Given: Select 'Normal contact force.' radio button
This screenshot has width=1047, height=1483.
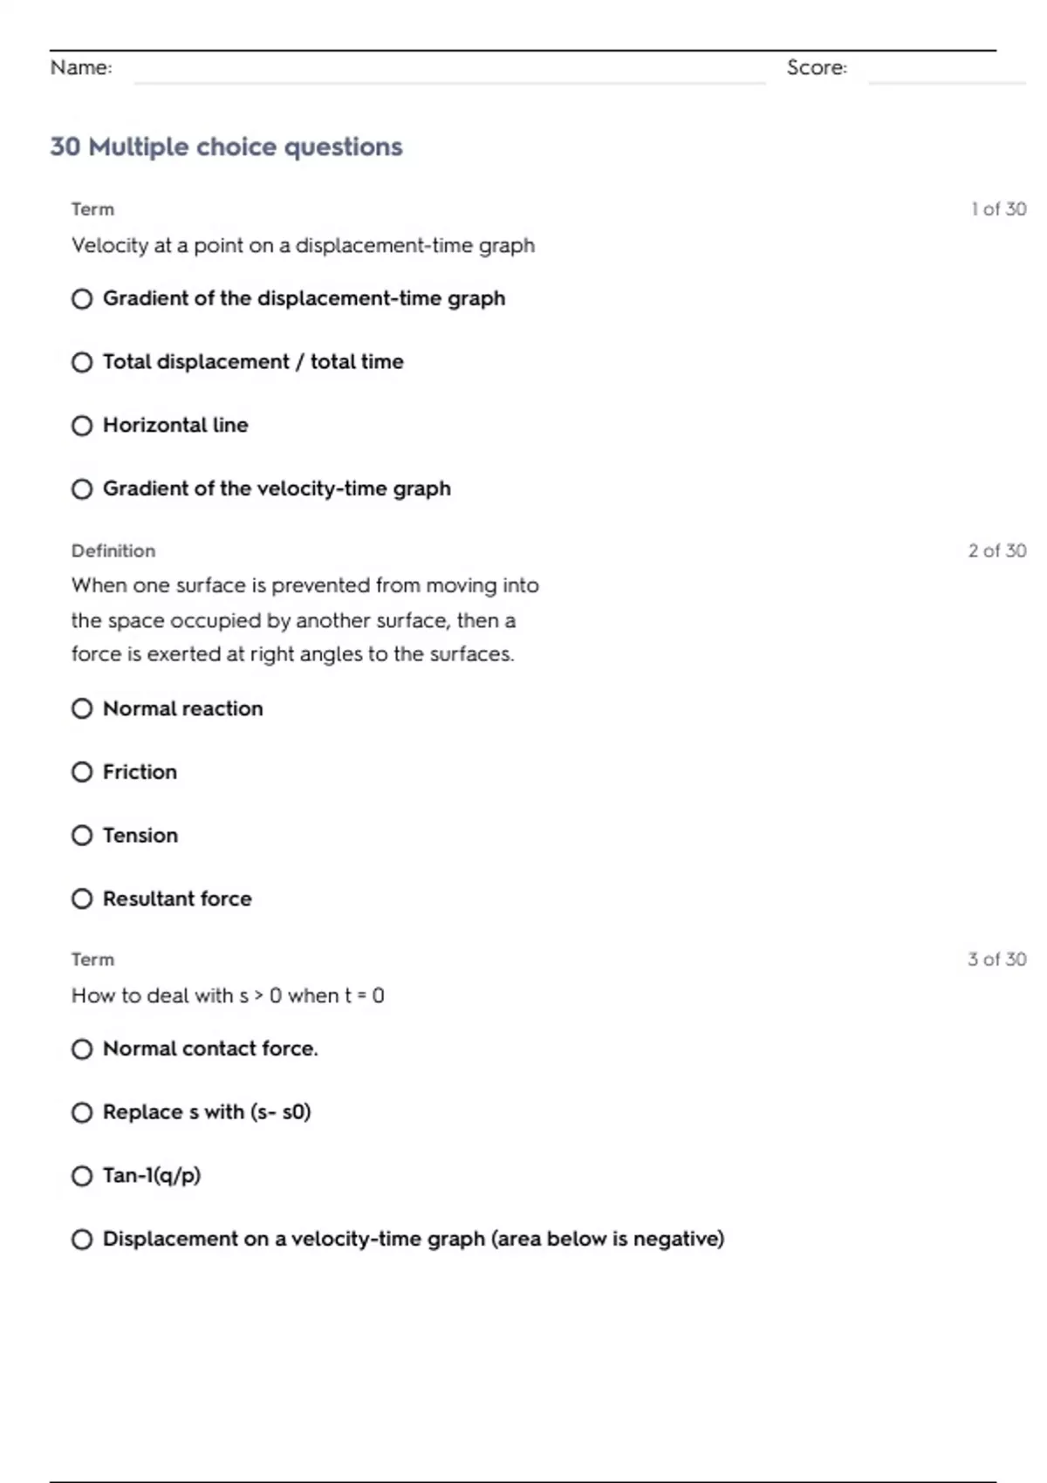Looking at the screenshot, I should [82, 1049].
